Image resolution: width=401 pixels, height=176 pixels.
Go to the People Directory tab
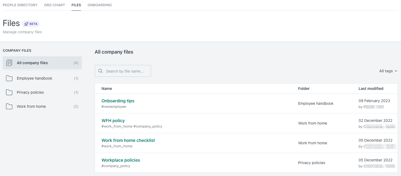pyautogui.click(x=20, y=5)
